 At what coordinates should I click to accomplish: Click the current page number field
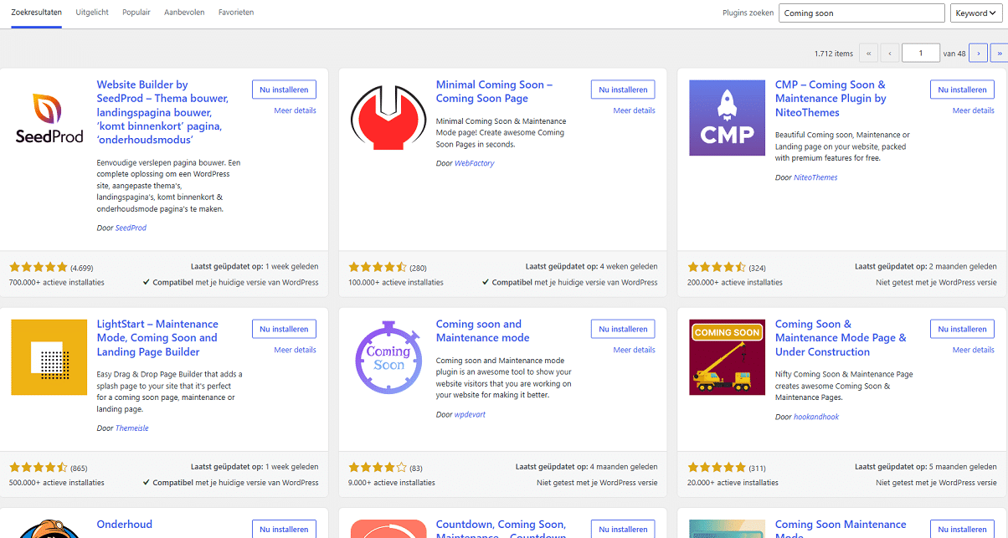tap(921, 54)
